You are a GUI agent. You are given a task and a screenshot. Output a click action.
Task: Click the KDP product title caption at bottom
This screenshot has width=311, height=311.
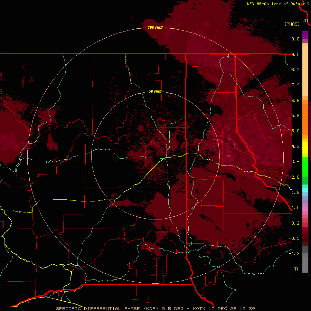pyautogui.click(x=155, y=309)
